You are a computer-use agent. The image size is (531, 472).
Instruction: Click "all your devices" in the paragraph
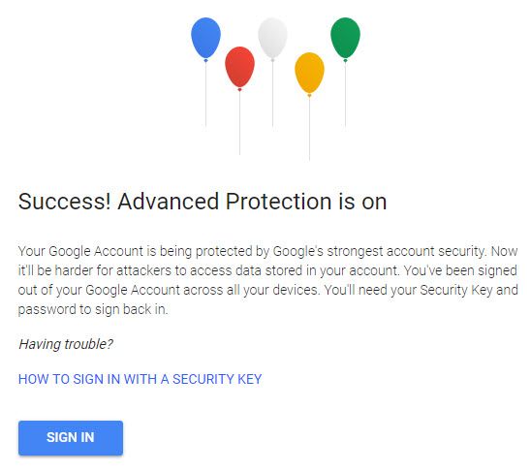[x=272, y=290]
